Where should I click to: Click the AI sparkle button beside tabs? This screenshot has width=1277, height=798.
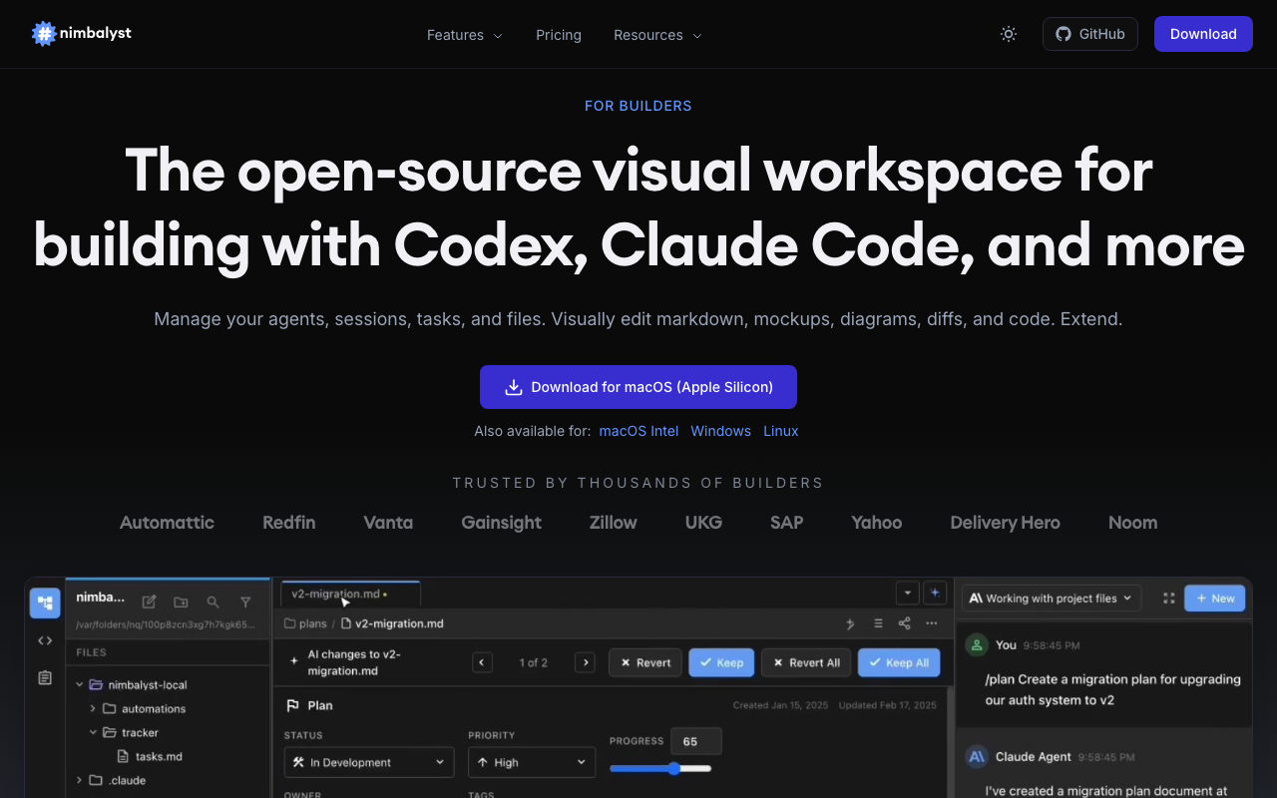pos(935,593)
